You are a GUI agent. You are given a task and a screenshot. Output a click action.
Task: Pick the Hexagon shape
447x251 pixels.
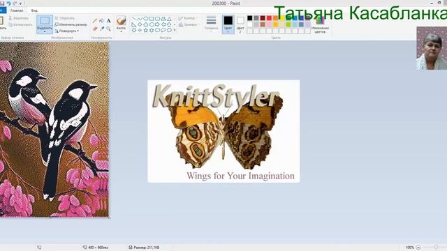click(x=152, y=24)
